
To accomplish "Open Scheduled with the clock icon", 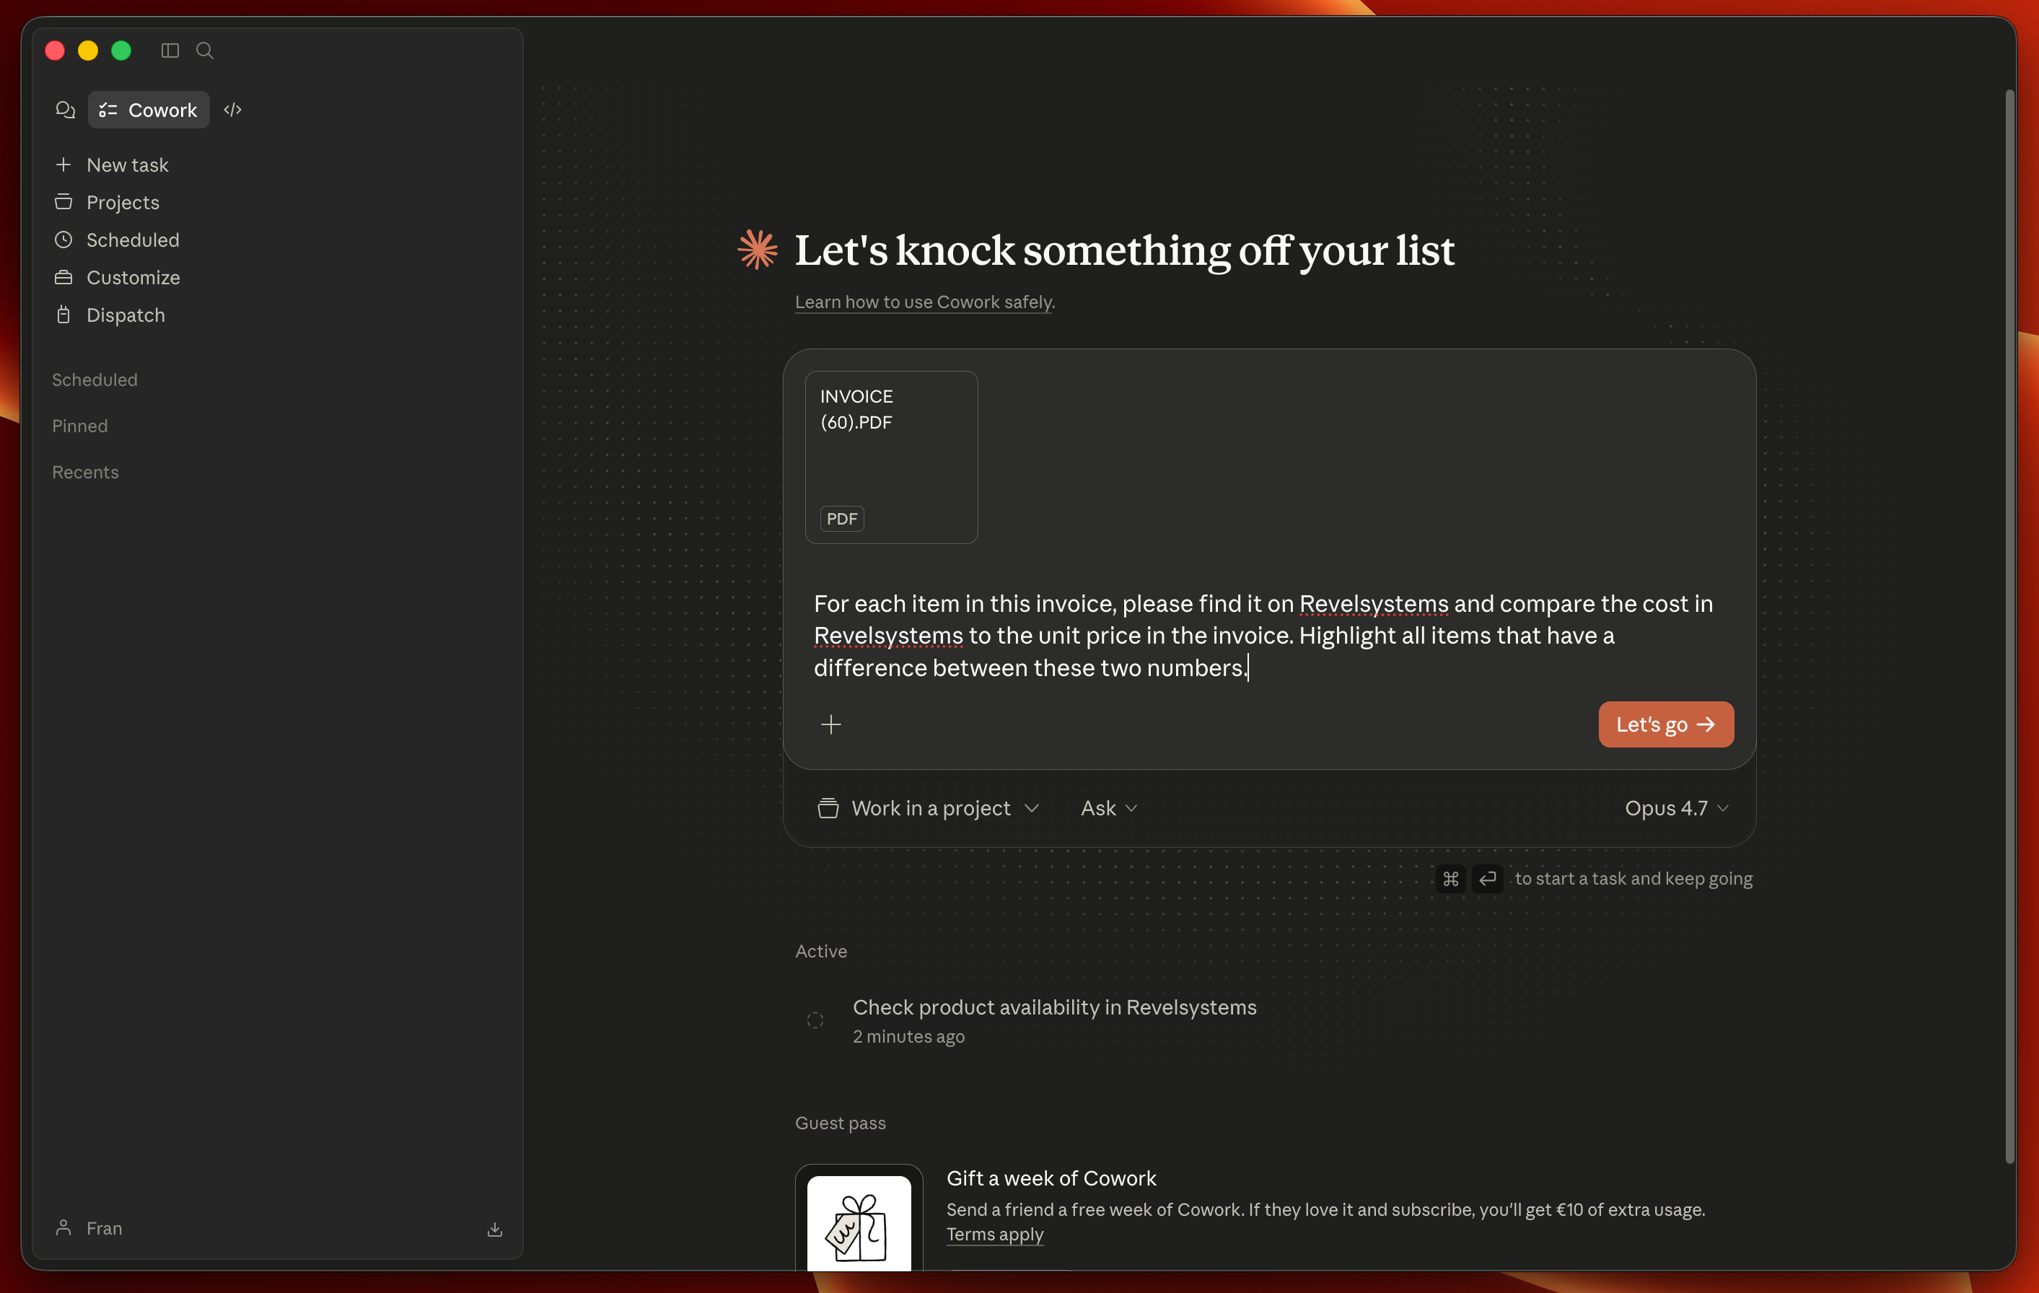I will 132,240.
